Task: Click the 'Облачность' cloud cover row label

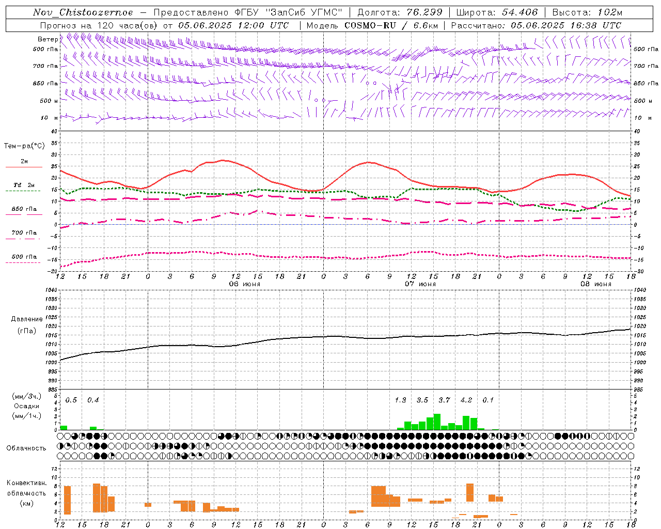Action: point(26,448)
